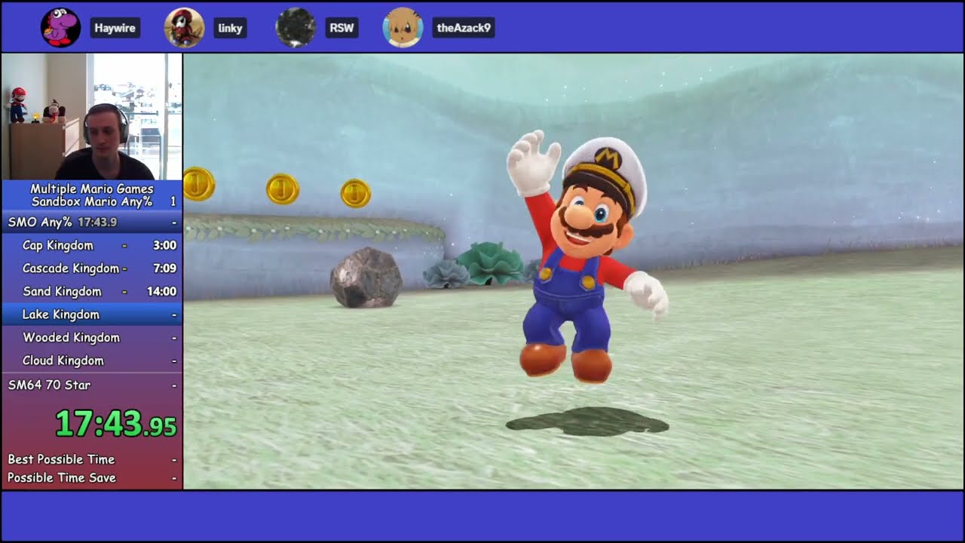The width and height of the screenshot is (965, 543).
Task: Click the attempt counter showing 1
Action: click(x=173, y=201)
